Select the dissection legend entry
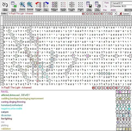 click(6, 115)
